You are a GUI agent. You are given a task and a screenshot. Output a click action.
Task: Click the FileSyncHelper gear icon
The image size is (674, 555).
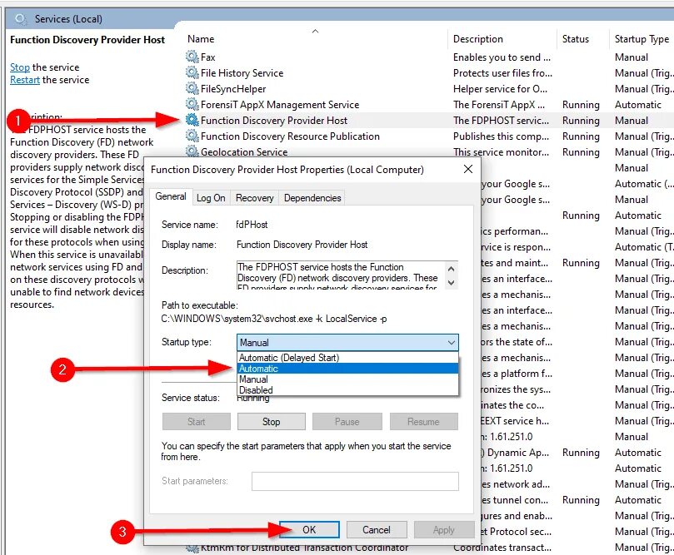click(192, 89)
